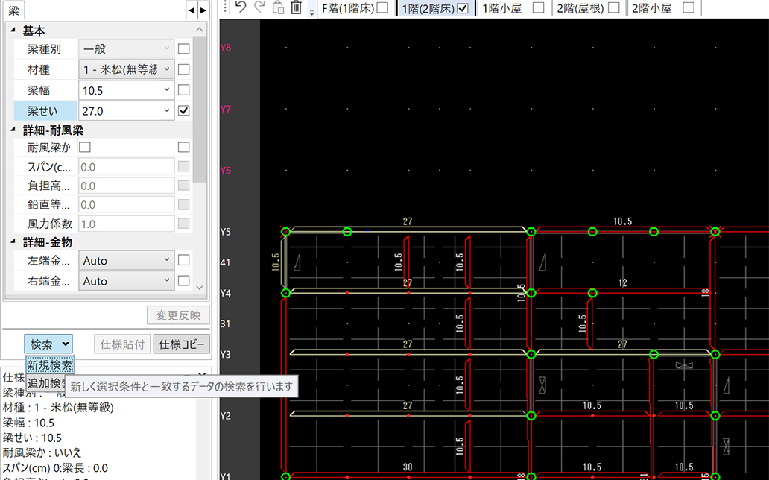
Task: Click the toolbar overflow arrow icon
Action: tap(311, 12)
